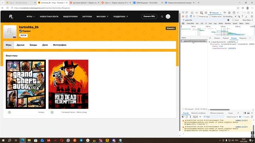The width and height of the screenshot is (255, 143).
Task: Select the All request type filter
Action: (183, 23)
